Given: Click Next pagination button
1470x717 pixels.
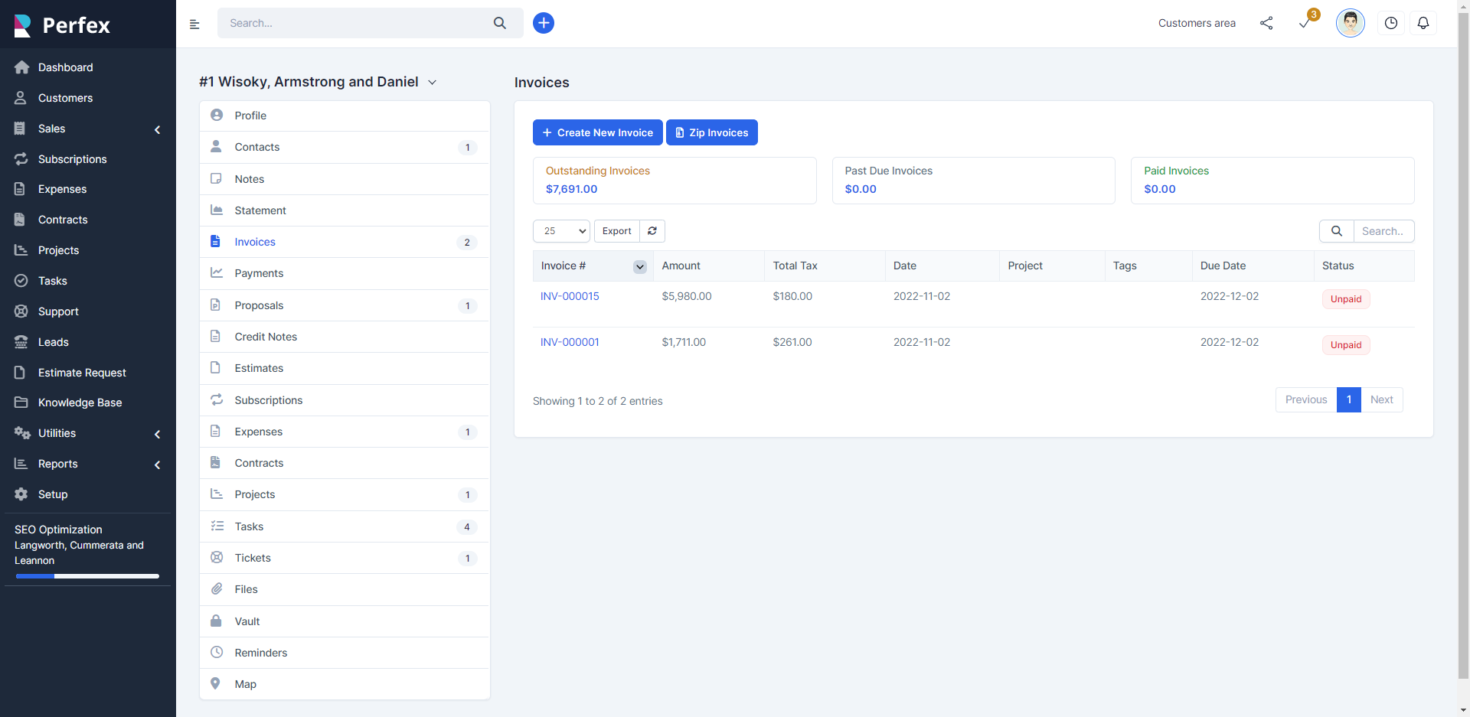Looking at the screenshot, I should tap(1382, 399).
